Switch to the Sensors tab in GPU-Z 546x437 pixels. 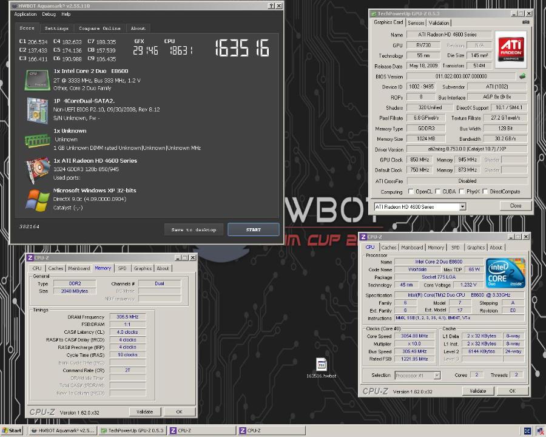(x=416, y=23)
